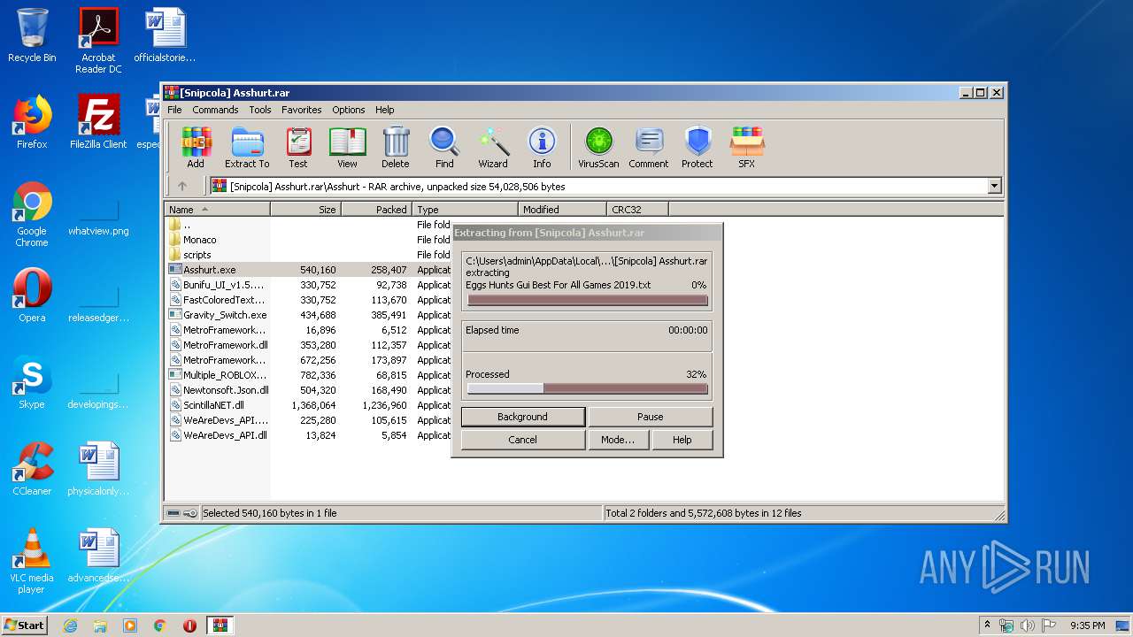Open Acrobat Reader DC desktop icon
The image size is (1133, 637).
[98, 41]
